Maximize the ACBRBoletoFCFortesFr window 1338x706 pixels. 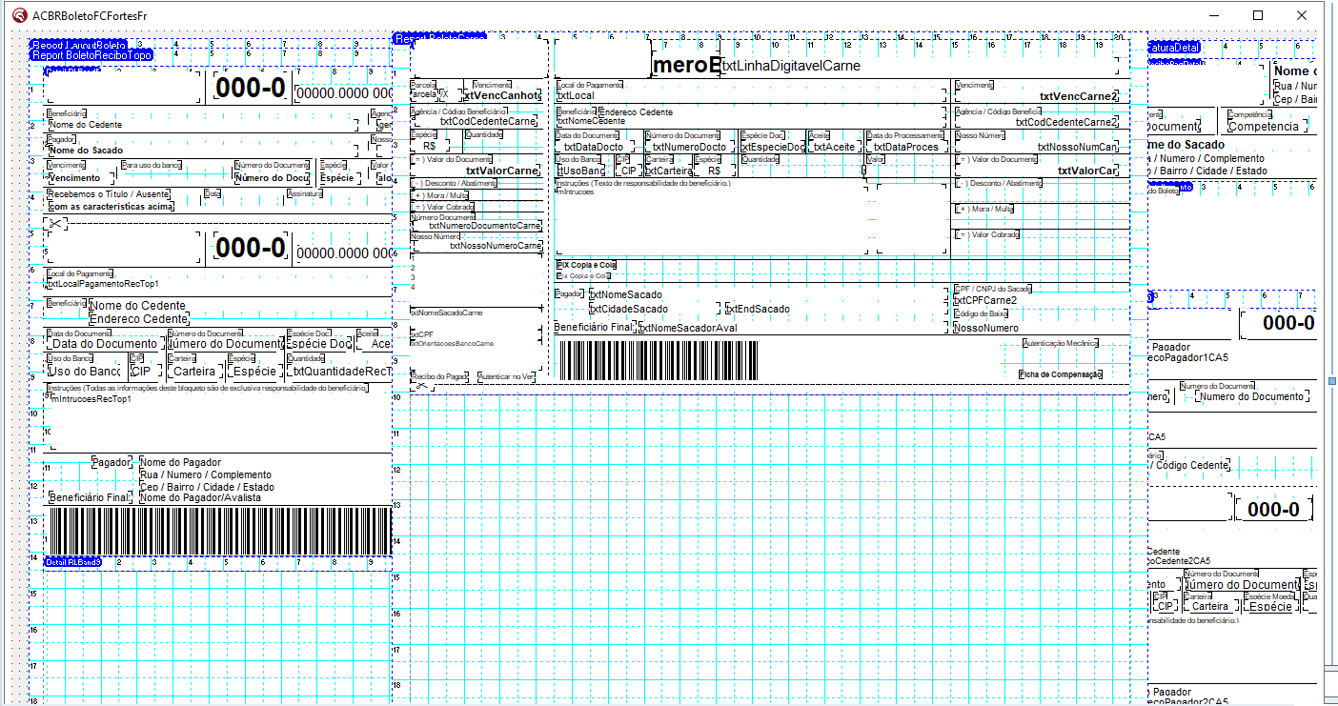pos(1258,15)
